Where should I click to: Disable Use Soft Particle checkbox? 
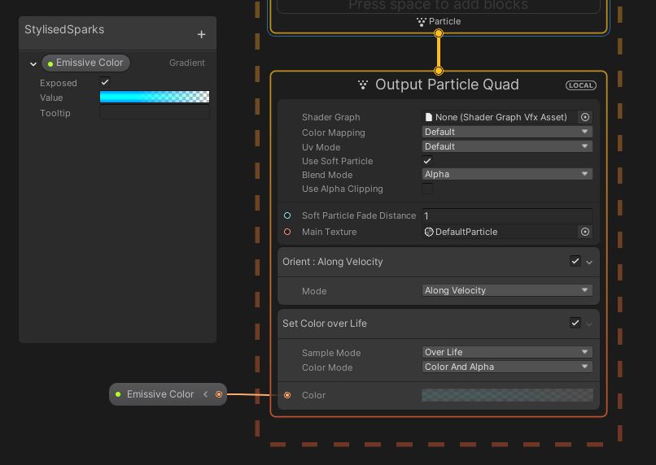click(427, 161)
